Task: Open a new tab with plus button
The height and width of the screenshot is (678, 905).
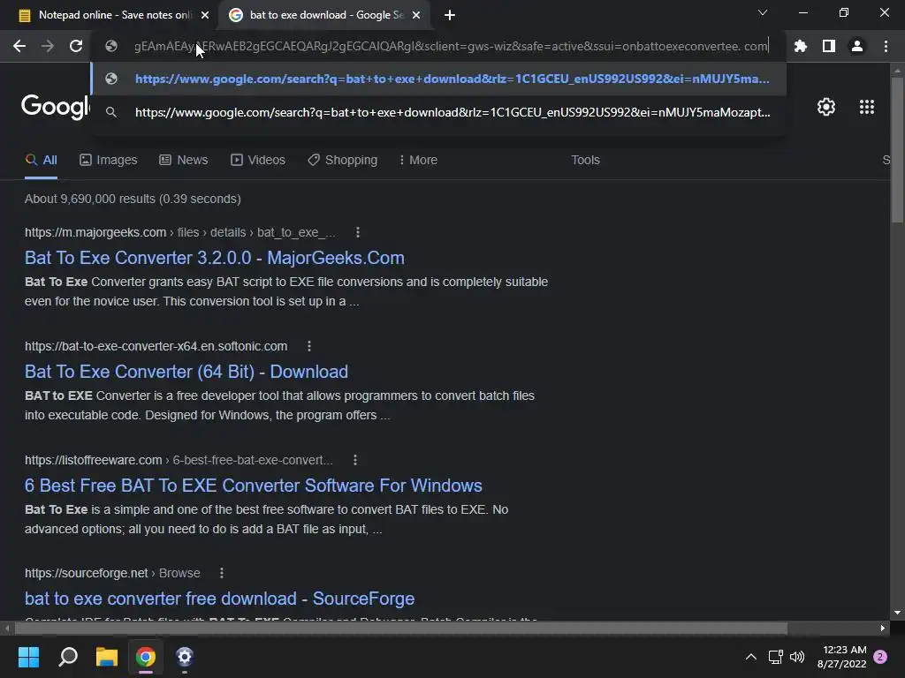Action: 450,15
